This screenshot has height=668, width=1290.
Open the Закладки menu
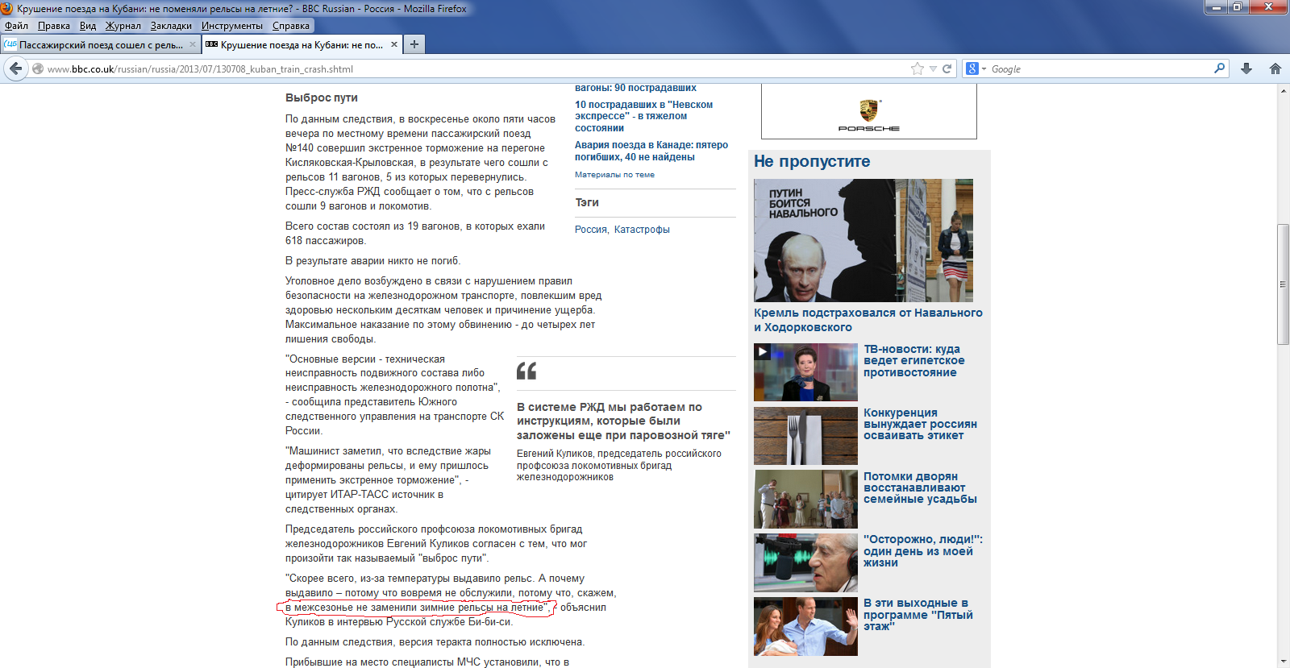coord(171,26)
